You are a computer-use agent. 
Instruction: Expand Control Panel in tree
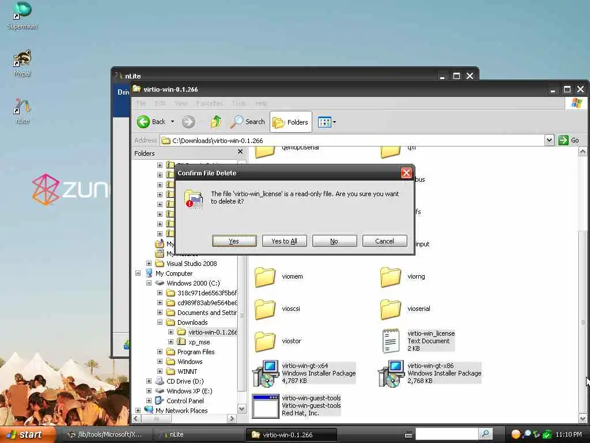149,400
